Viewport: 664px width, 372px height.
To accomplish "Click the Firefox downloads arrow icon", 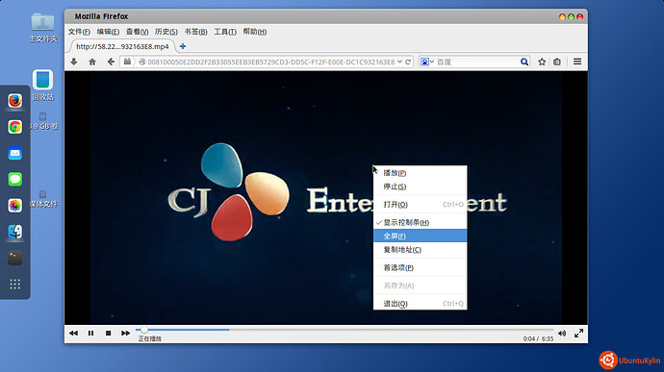I will [x=74, y=62].
